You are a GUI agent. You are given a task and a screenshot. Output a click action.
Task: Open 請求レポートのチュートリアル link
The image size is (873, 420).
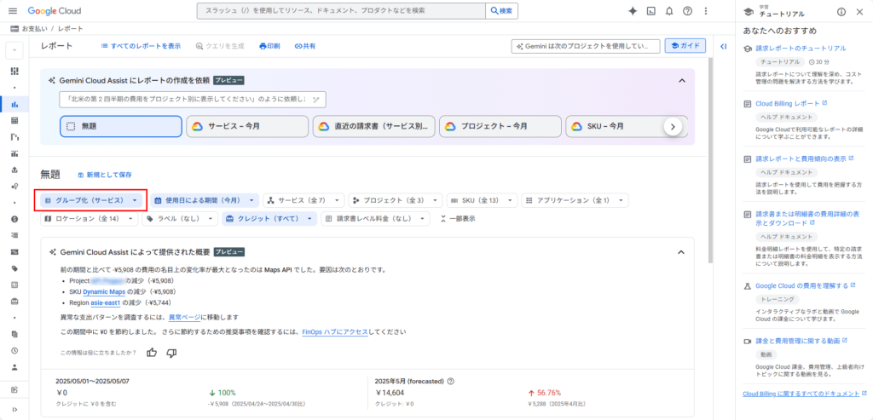point(801,49)
